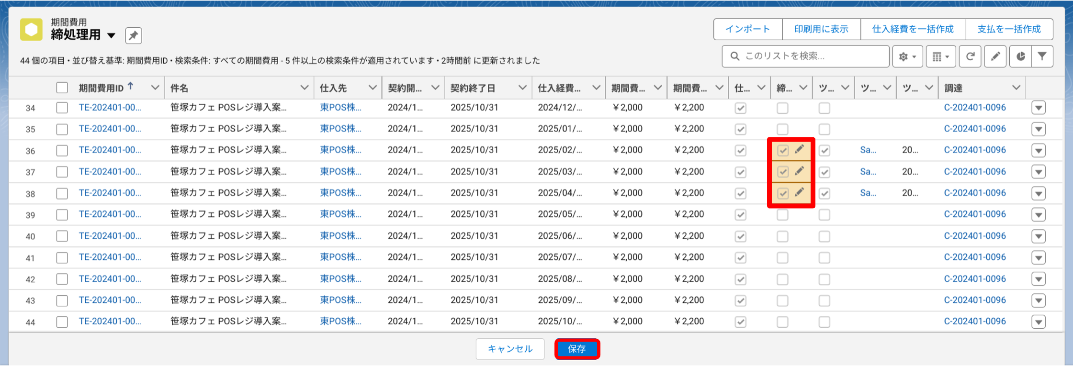The image size is (1073, 366).
Task: Show charts with the pie chart icon
Action: click(1020, 56)
